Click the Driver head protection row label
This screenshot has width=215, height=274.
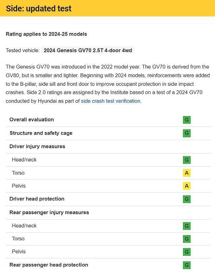point(37,199)
